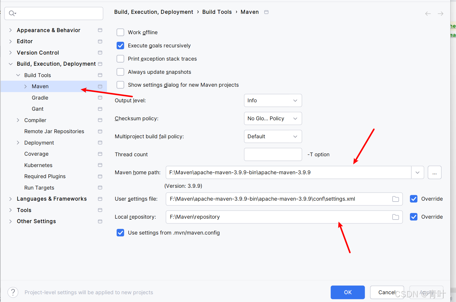Click the search magnifier icon in settings
The height and width of the screenshot is (302, 456).
click(12, 13)
